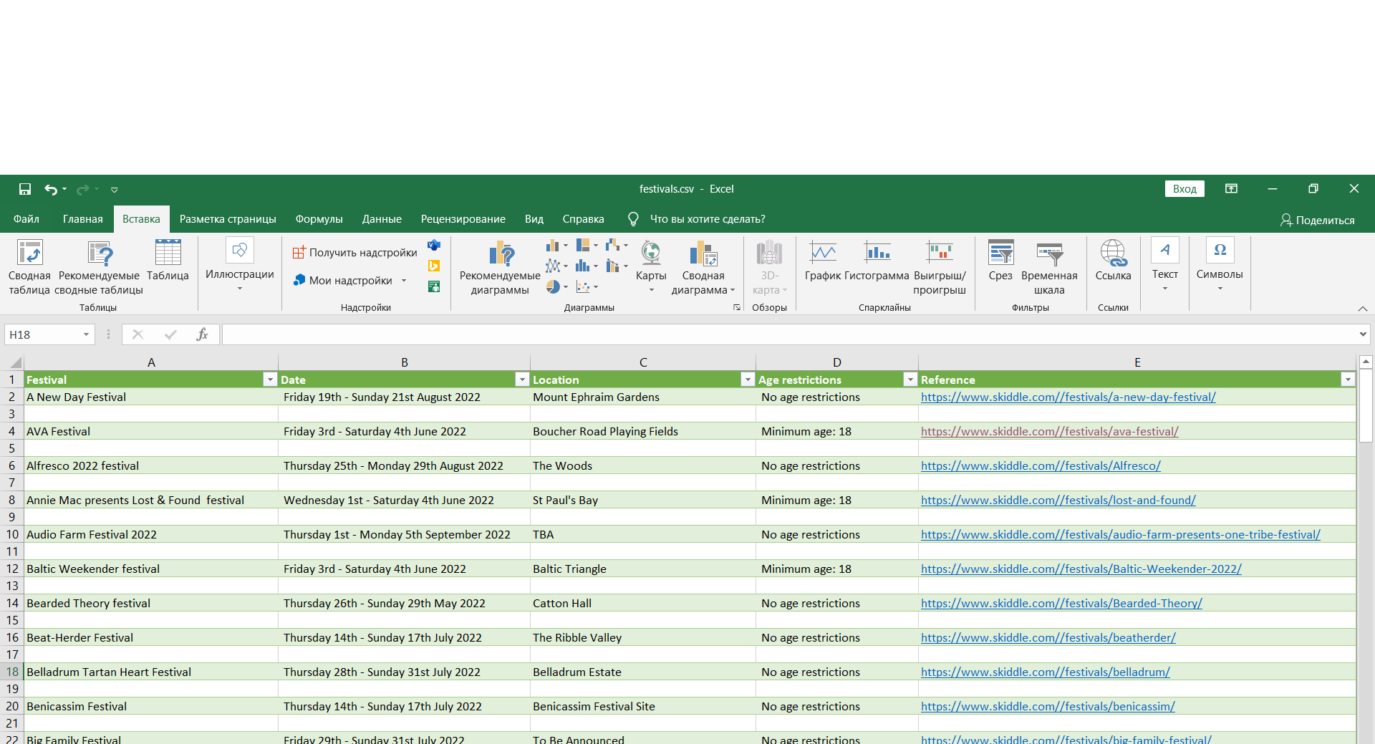
Task: Select cell 'Mount Ephraim Gardens'
Action: (643, 397)
